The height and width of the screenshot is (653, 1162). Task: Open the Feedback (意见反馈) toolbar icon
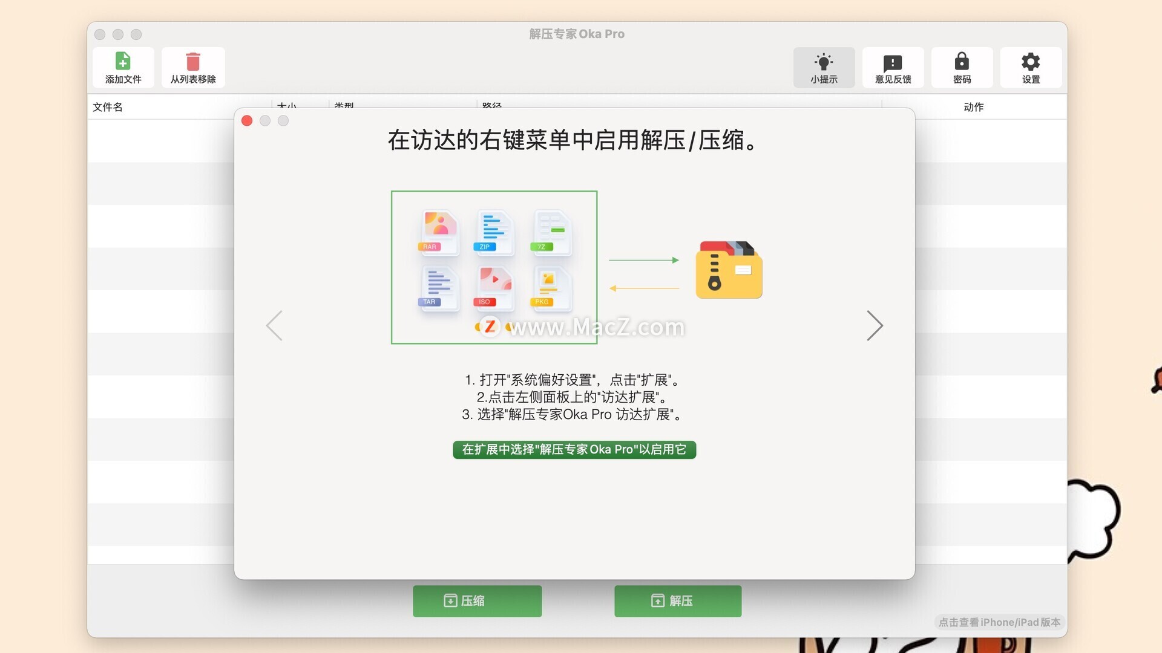tap(893, 67)
